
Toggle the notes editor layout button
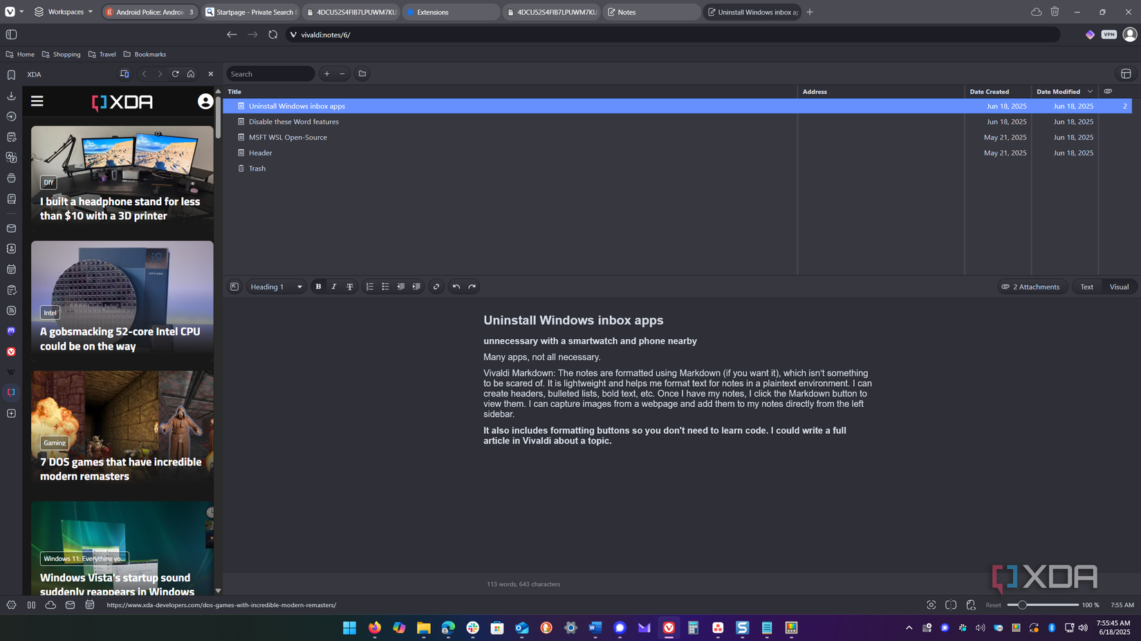click(1126, 74)
